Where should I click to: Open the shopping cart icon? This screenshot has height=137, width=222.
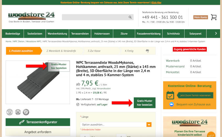[x=214, y=17]
